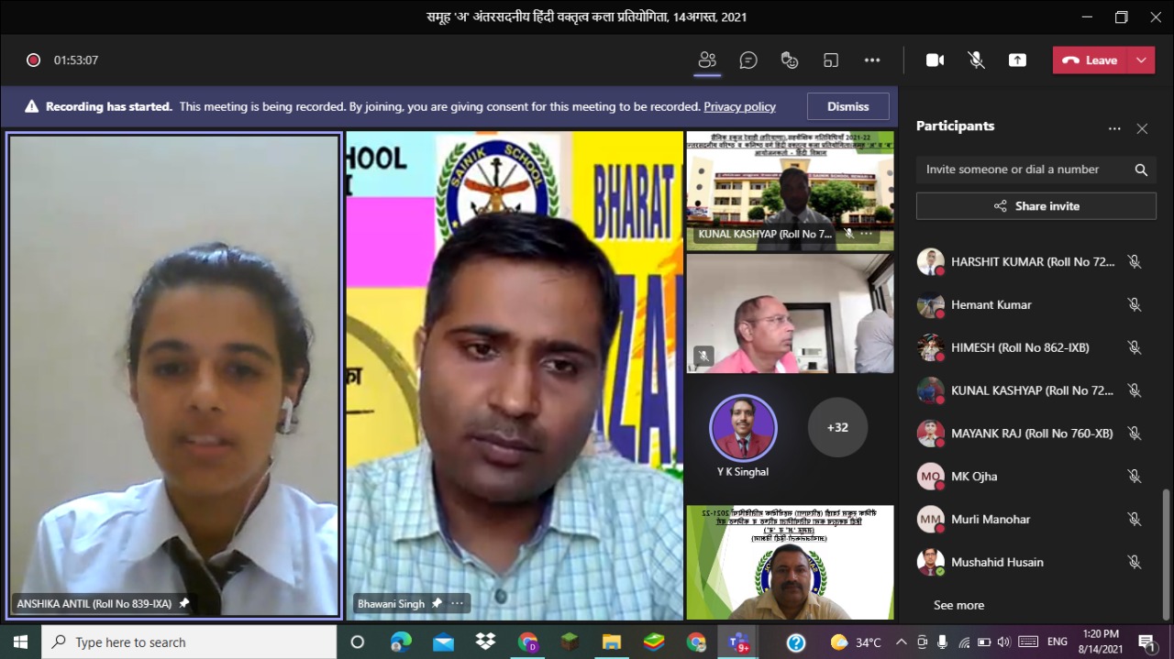
Task: Open the Privacy policy link
Action: [x=739, y=107]
